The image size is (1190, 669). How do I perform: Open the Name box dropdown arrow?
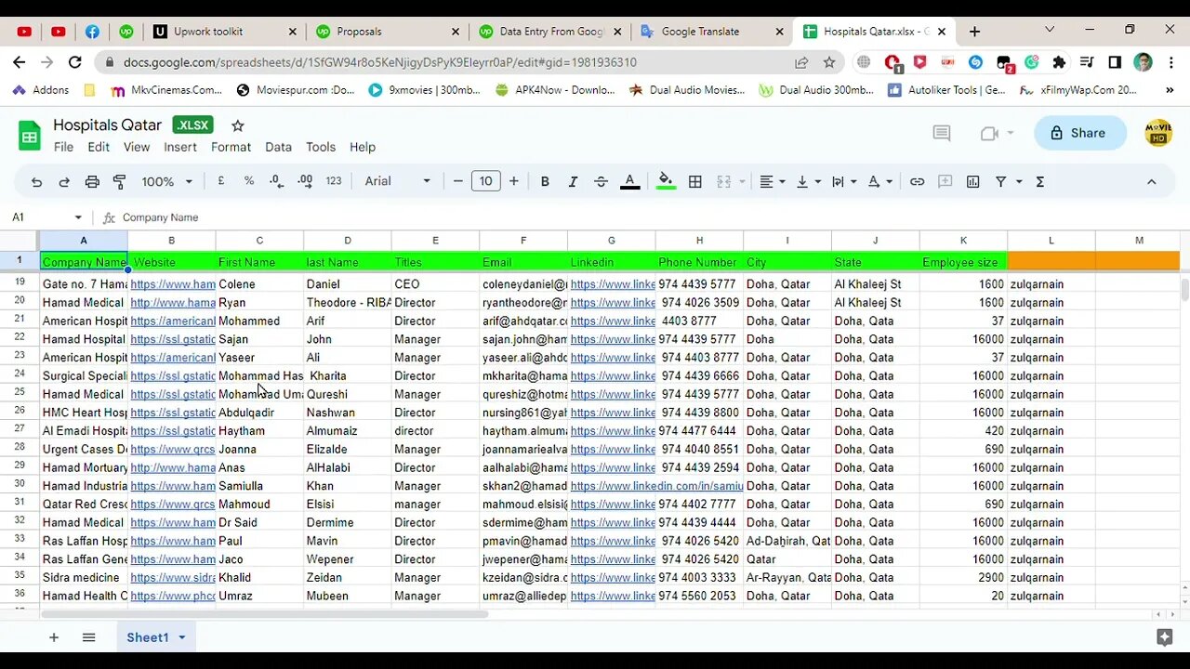(78, 217)
